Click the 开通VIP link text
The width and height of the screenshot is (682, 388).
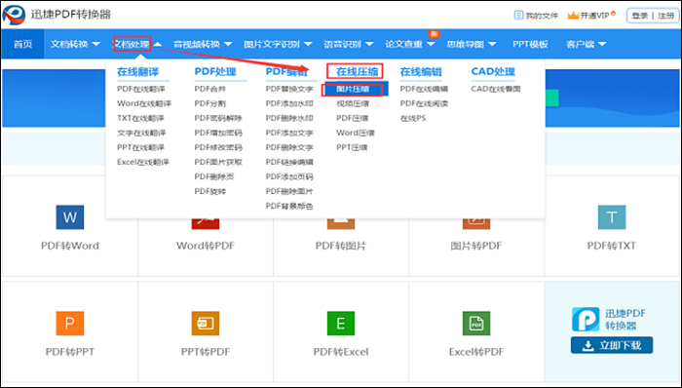click(594, 16)
